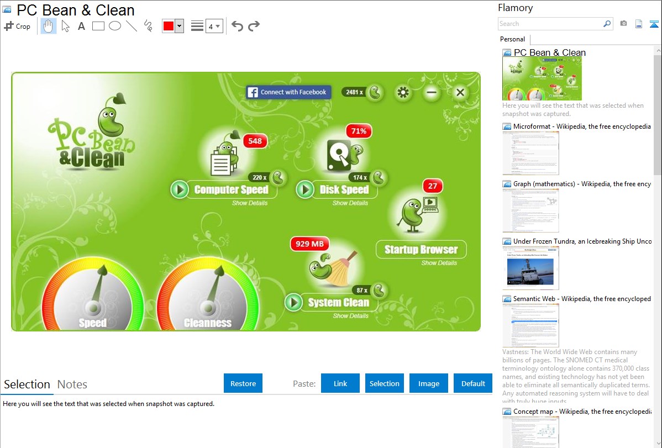
Task: Click the Startup Browser button
Action: [421, 250]
